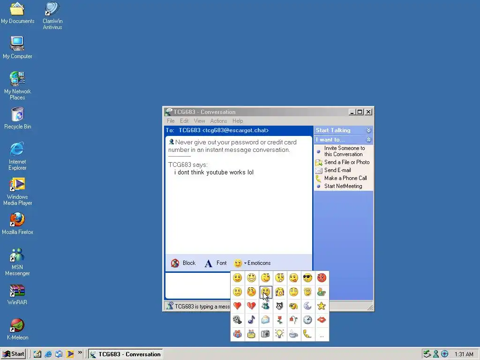Insert the dog face emoticon
The height and width of the screenshot is (360, 480).
(x=293, y=306)
